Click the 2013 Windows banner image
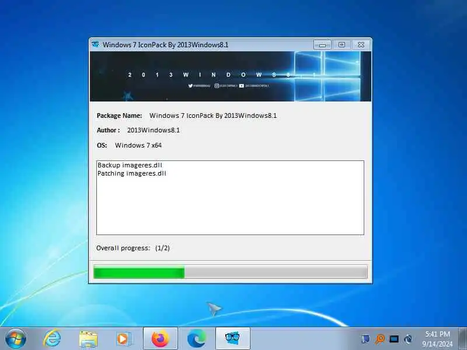The width and height of the screenshot is (467, 350). pos(231,76)
